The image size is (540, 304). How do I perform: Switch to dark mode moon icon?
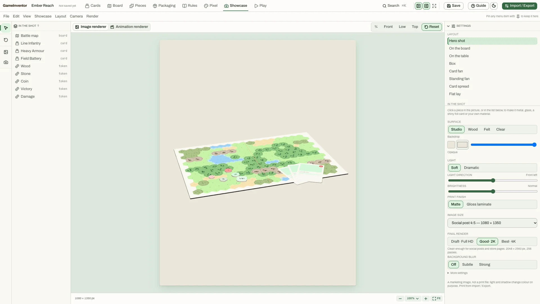(494, 6)
